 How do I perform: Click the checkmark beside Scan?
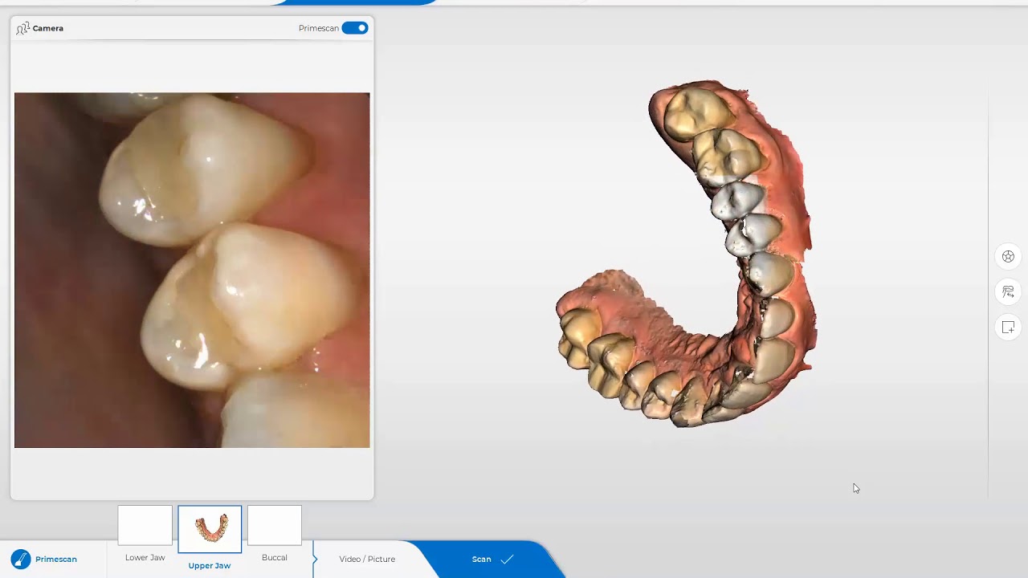(x=507, y=560)
